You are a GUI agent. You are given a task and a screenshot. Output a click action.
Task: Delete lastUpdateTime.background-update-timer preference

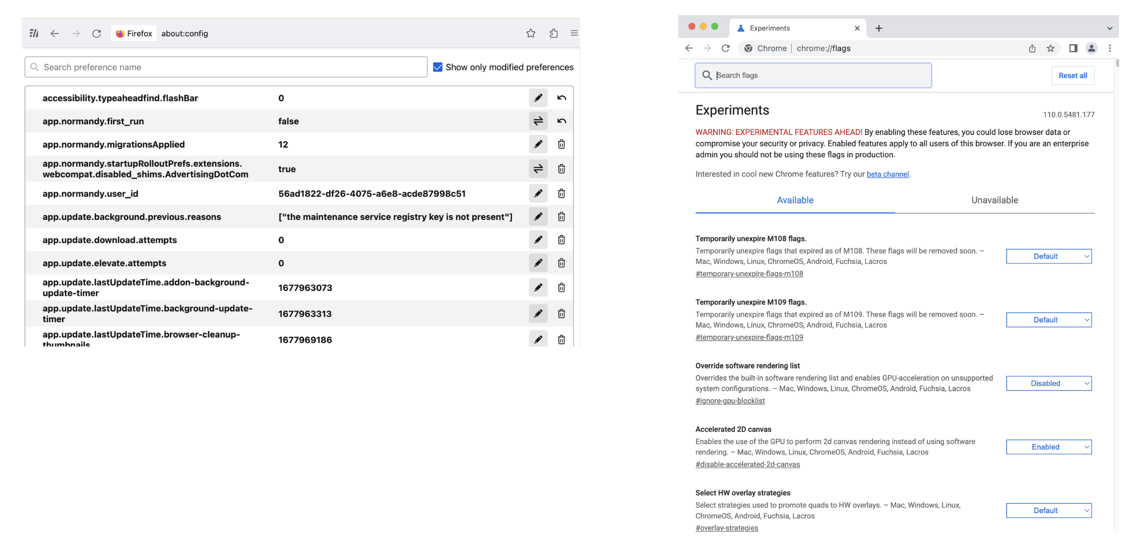(562, 314)
